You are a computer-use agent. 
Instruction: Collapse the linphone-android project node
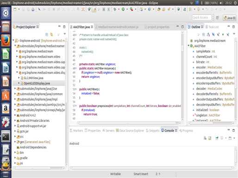pos(13,40)
